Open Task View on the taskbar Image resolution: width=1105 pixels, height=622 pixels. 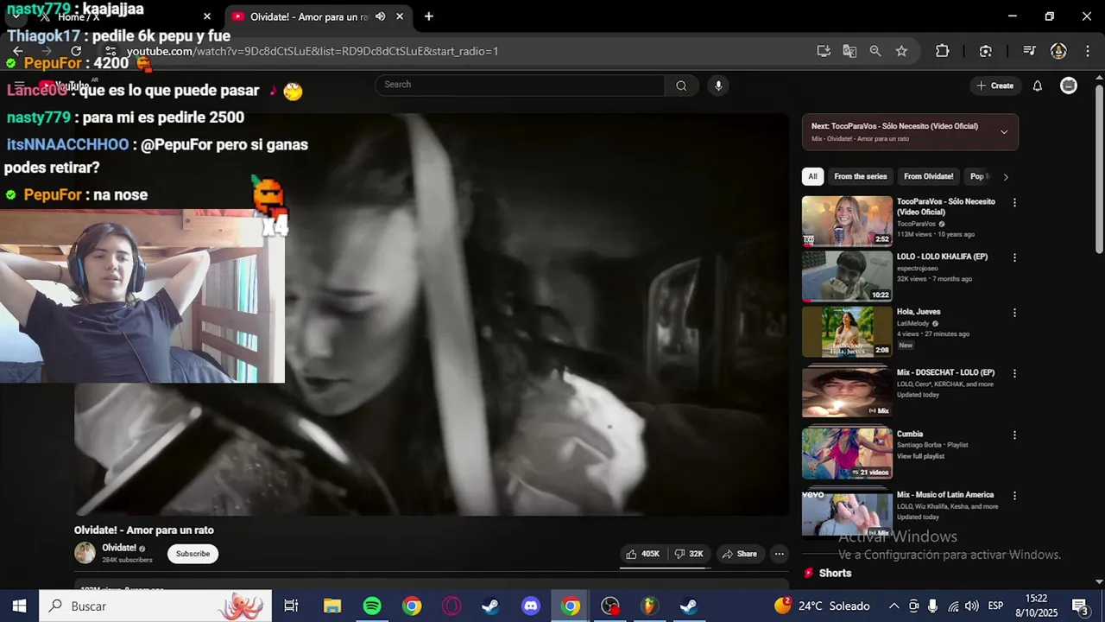click(291, 606)
